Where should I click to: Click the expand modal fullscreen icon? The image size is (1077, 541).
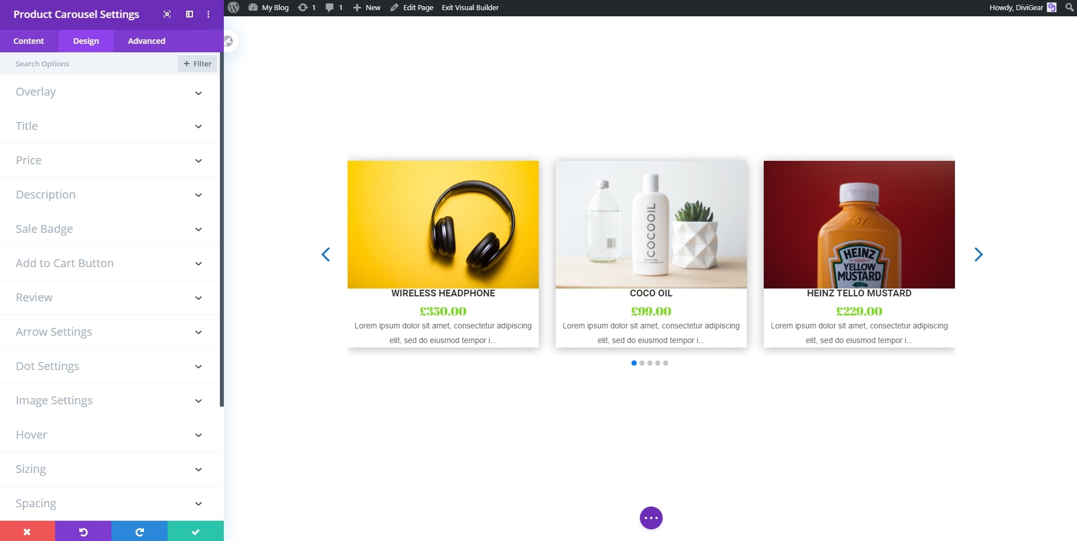pyautogui.click(x=167, y=14)
